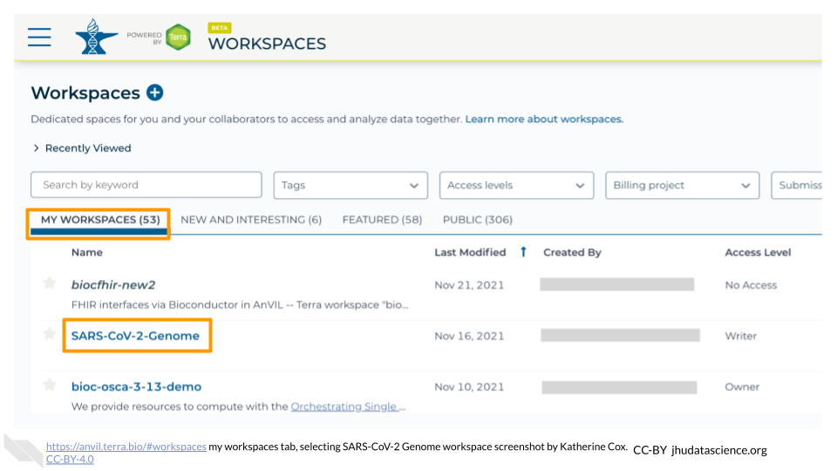Sort by Access Level column header

pyautogui.click(x=758, y=252)
